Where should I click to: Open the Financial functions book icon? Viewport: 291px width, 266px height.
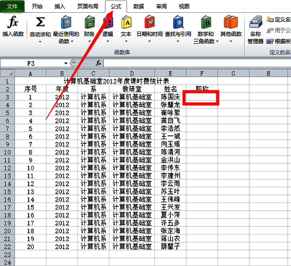tap(90, 22)
